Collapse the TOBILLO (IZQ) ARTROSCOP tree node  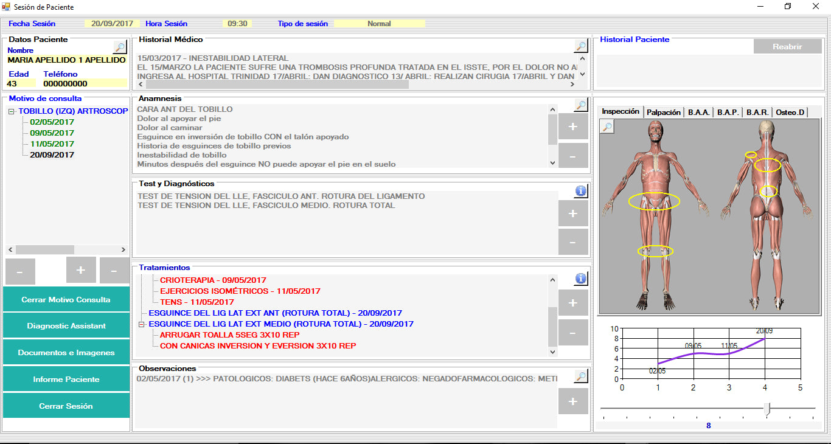pyautogui.click(x=12, y=111)
